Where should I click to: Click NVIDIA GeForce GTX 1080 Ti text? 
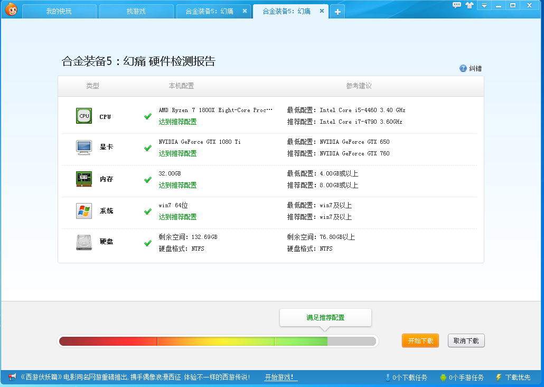(200, 142)
